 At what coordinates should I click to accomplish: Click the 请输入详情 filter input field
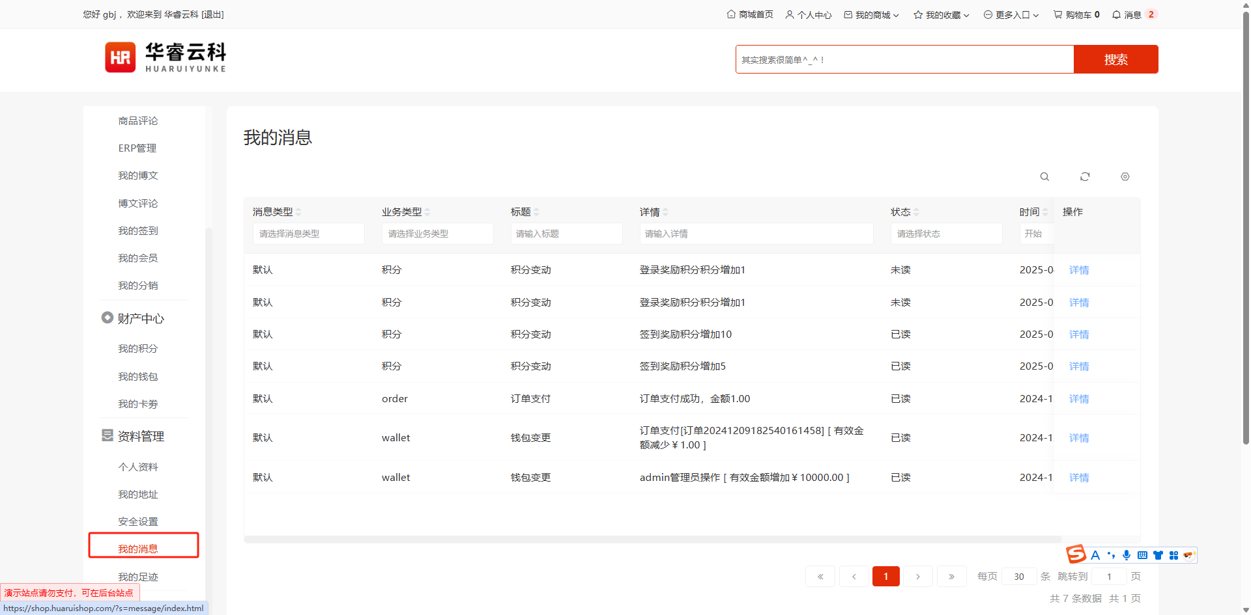(x=756, y=234)
